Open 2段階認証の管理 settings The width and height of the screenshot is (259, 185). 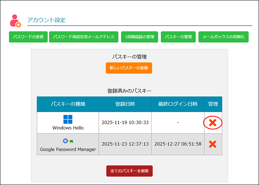pos(139,37)
